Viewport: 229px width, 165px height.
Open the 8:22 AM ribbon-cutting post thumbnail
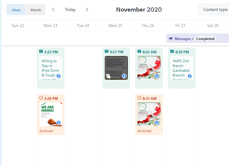coord(149,68)
